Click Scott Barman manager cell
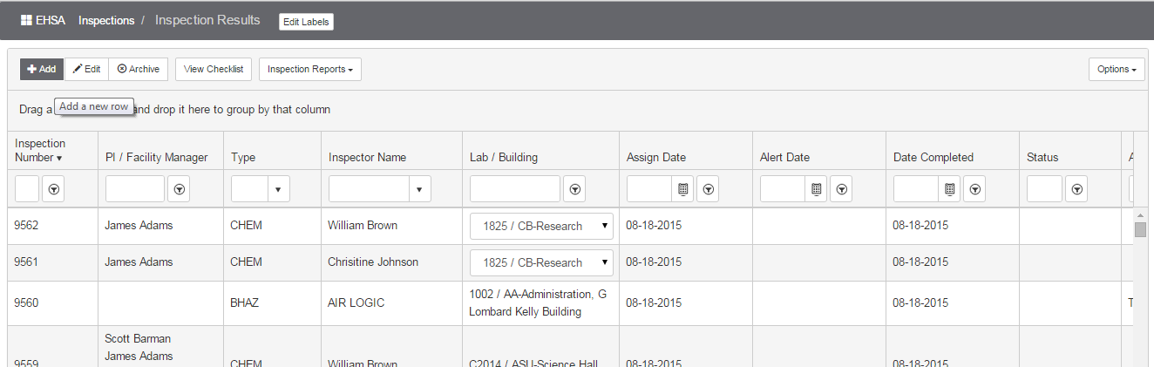This screenshot has width=1154, height=367. (x=138, y=338)
